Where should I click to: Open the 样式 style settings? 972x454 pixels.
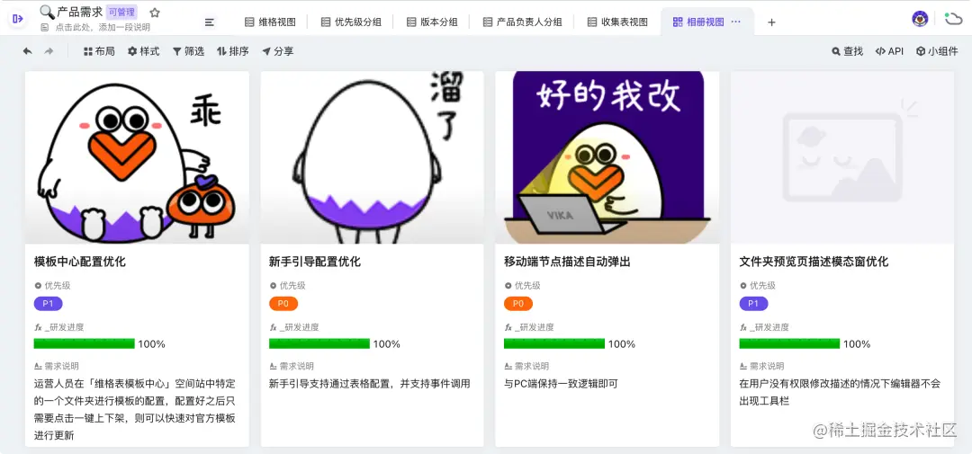[144, 51]
